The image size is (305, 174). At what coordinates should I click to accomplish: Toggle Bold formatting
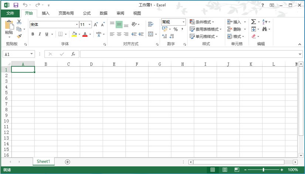coord(32,34)
